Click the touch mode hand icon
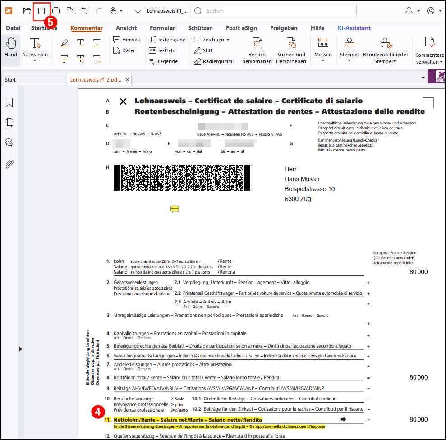Image resolution: width=446 pixels, height=440 pixels. pos(114,11)
